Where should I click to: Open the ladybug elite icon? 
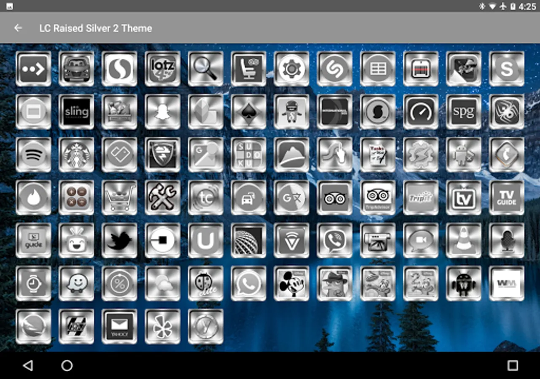tap(205, 283)
